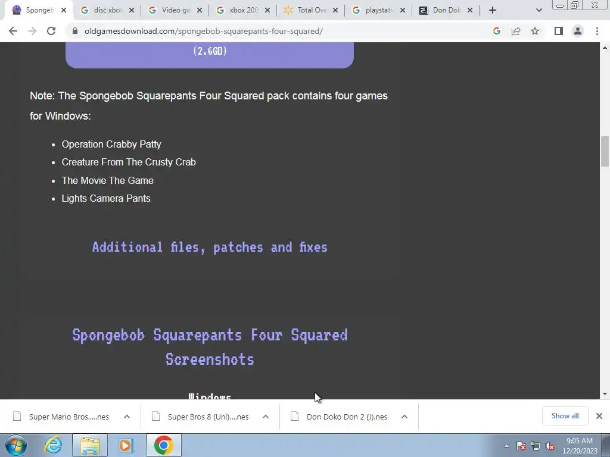610x457 pixels.
Task: Click the address bar URL
Action: [204, 31]
